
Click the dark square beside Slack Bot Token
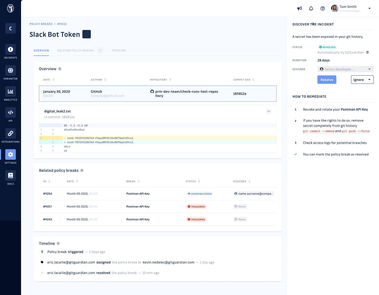pos(87,34)
